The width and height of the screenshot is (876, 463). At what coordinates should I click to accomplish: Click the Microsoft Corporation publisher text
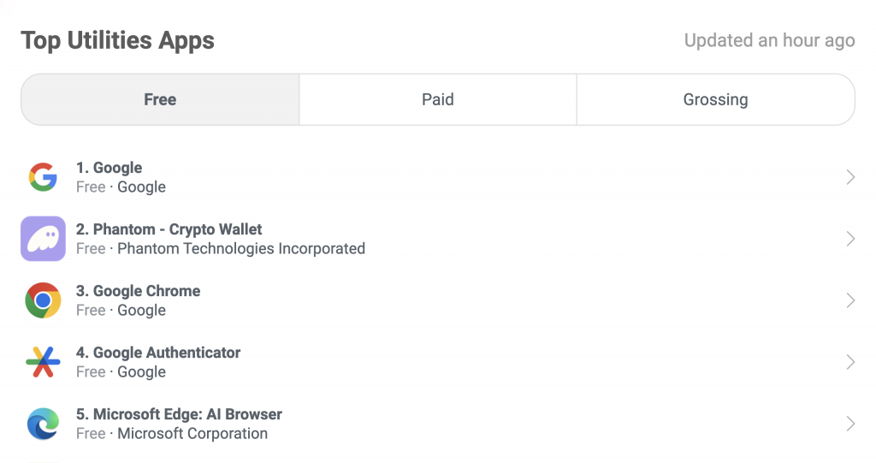click(x=192, y=434)
